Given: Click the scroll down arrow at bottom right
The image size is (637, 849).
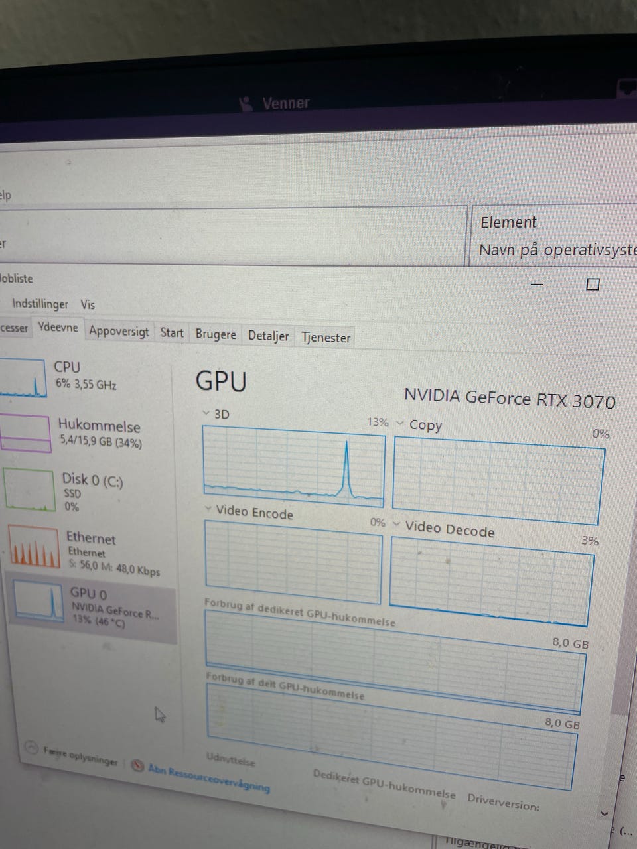Looking at the screenshot, I should point(604,813).
